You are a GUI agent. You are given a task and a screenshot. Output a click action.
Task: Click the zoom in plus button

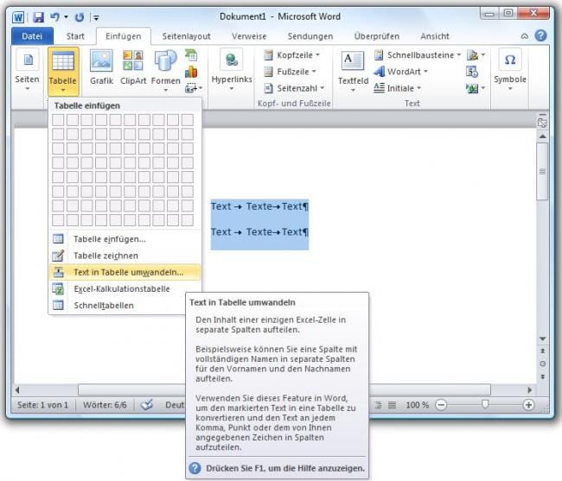coord(528,405)
